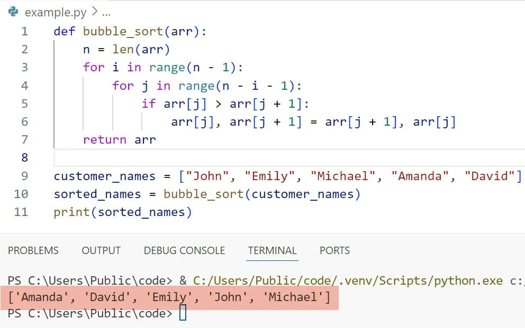Select the TERMINAL tab
This screenshot has height=328, width=525.
pyautogui.click(x=272, y=250)
